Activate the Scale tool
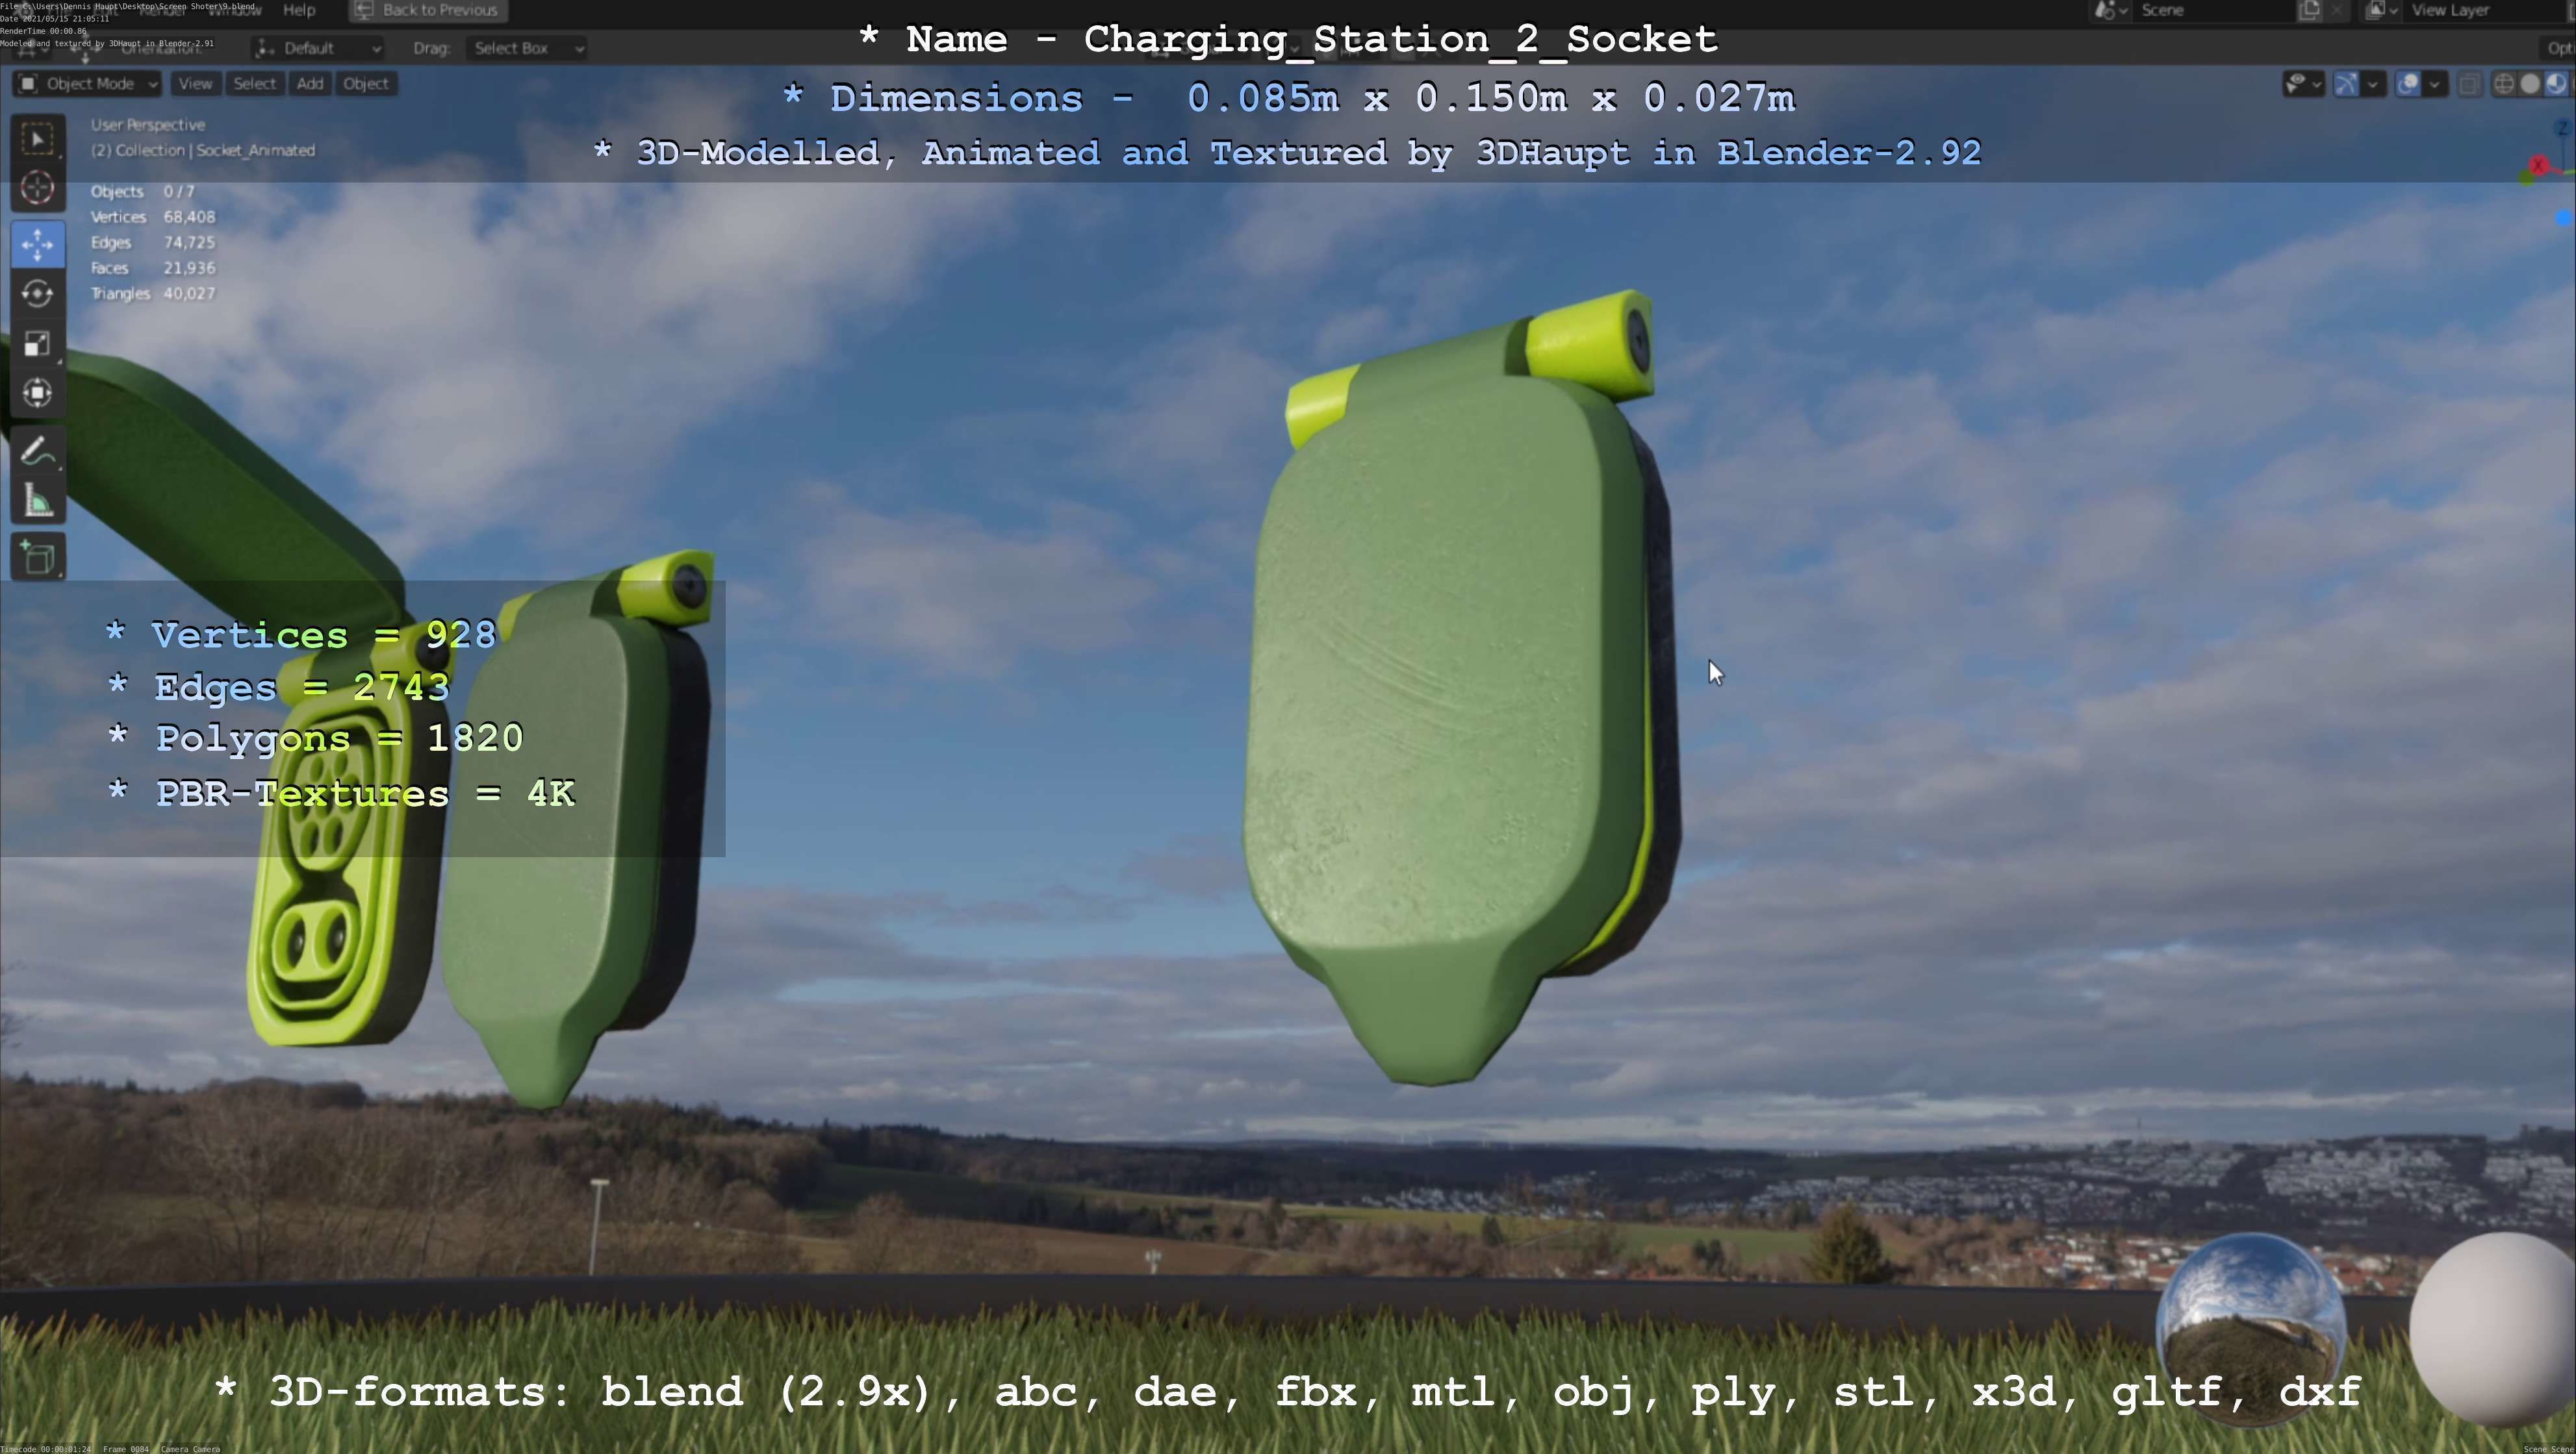Image resolution: width=2576 pixels, height=1454 pixels. tap(38, 344)
